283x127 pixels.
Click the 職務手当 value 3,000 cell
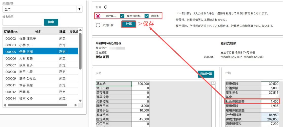[x=141, y=106]
